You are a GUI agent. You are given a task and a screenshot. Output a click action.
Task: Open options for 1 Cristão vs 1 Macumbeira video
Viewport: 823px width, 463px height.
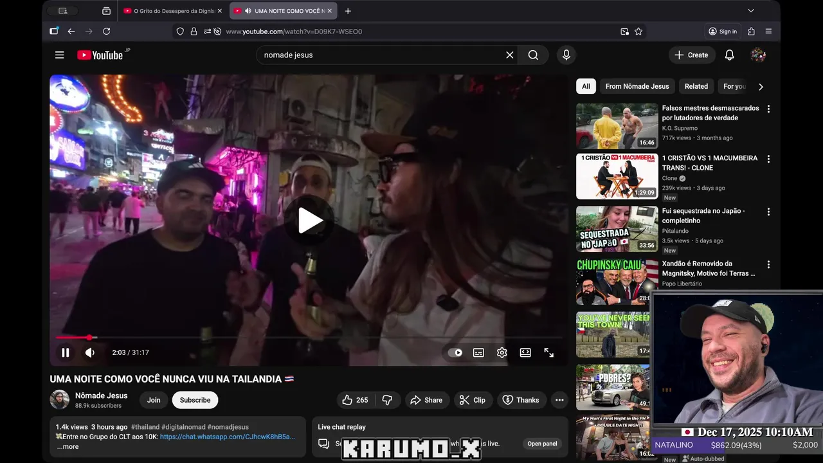click(x=768, y=159)
